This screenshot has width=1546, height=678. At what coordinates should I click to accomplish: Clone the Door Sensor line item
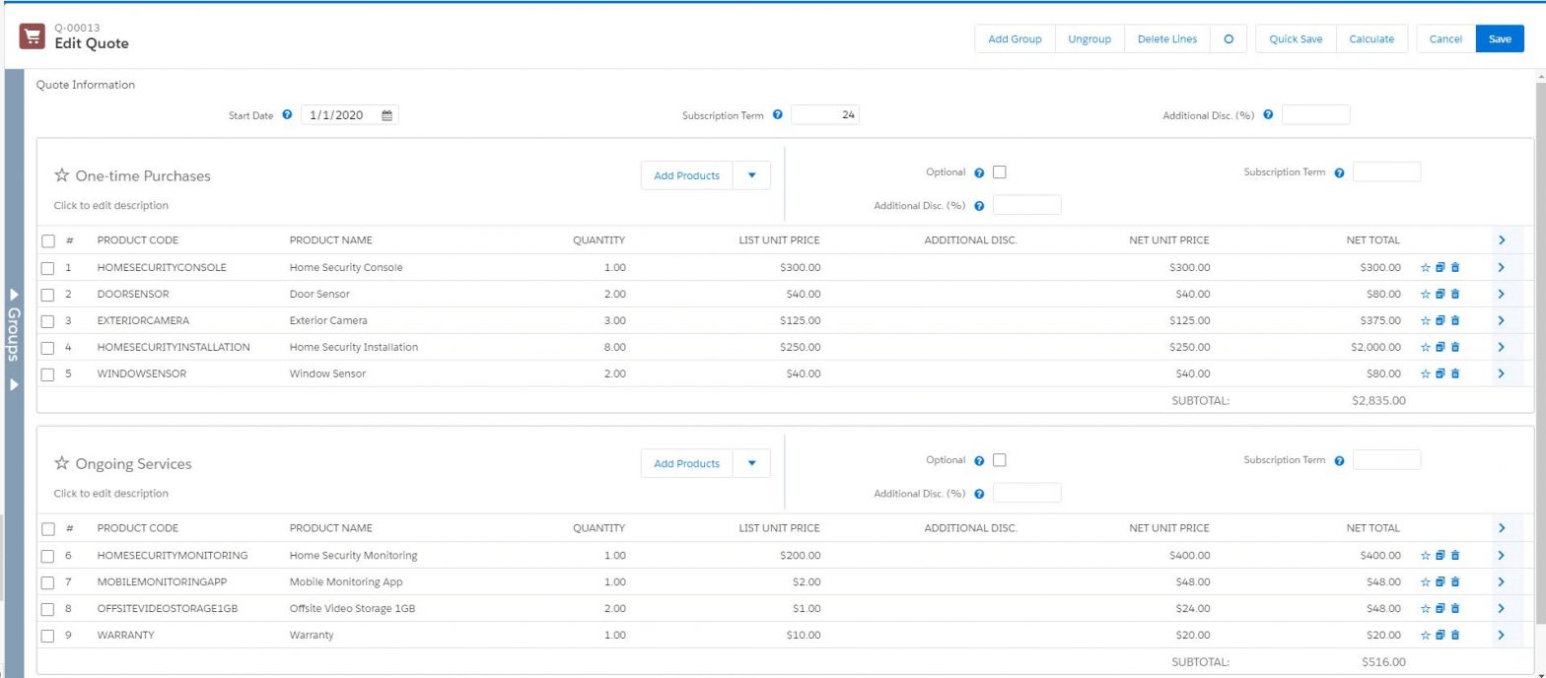[x=1440, y=294]
